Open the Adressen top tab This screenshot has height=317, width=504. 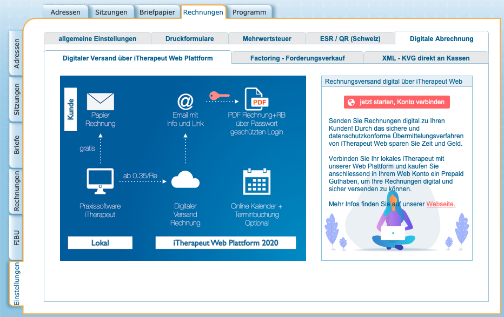coord(65,12)
